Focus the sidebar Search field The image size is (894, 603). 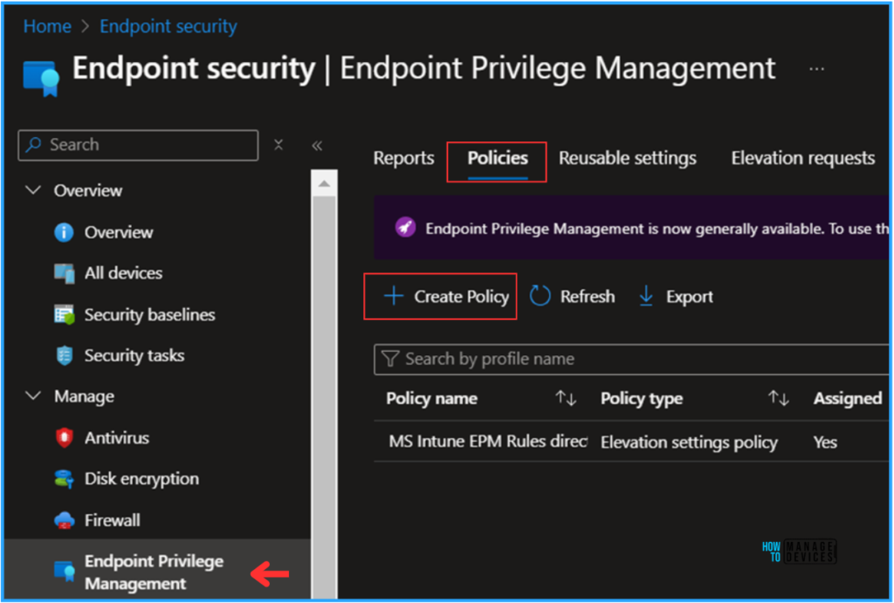pos(138,145)
